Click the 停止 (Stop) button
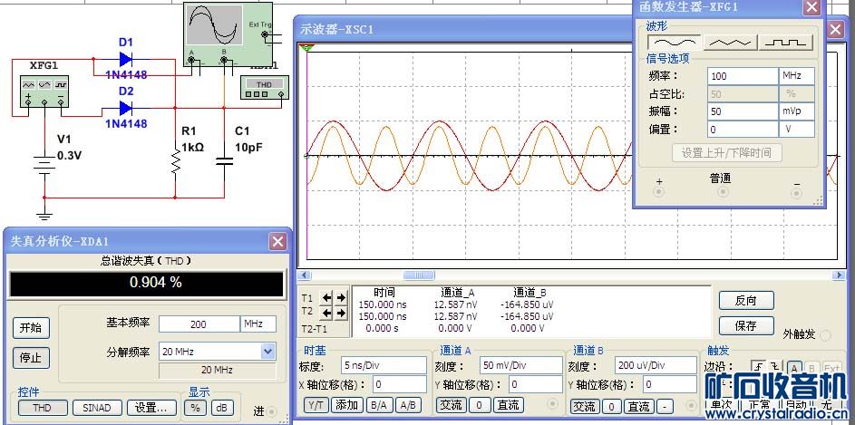Screen dimensions: 855x425 click(31, 358)
